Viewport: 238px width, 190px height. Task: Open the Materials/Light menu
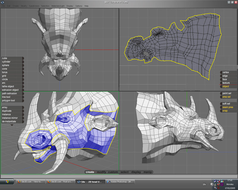click(58, 6)
